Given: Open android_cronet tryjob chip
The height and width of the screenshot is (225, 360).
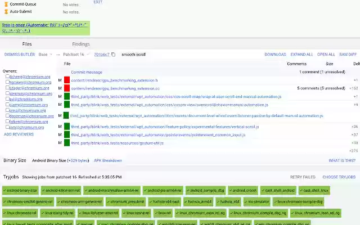Looking at the screenshot, I should (x=243, y=190).
